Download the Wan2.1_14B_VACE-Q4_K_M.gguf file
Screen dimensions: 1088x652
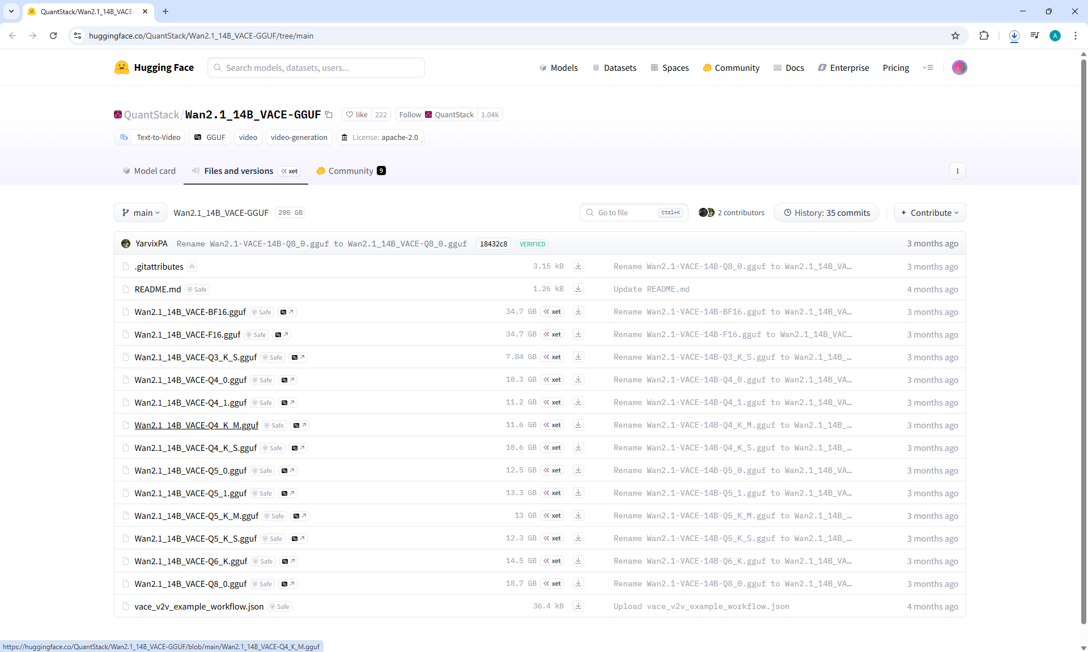click(578, 425)
